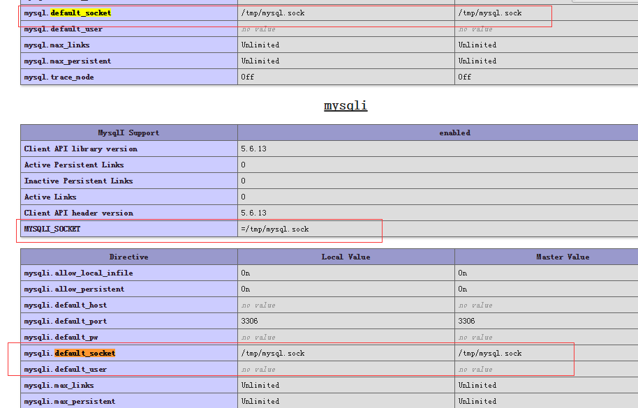638x408 pixels.
Task: Select the mysqli.default_port directive name
Action: pos(66,322)
